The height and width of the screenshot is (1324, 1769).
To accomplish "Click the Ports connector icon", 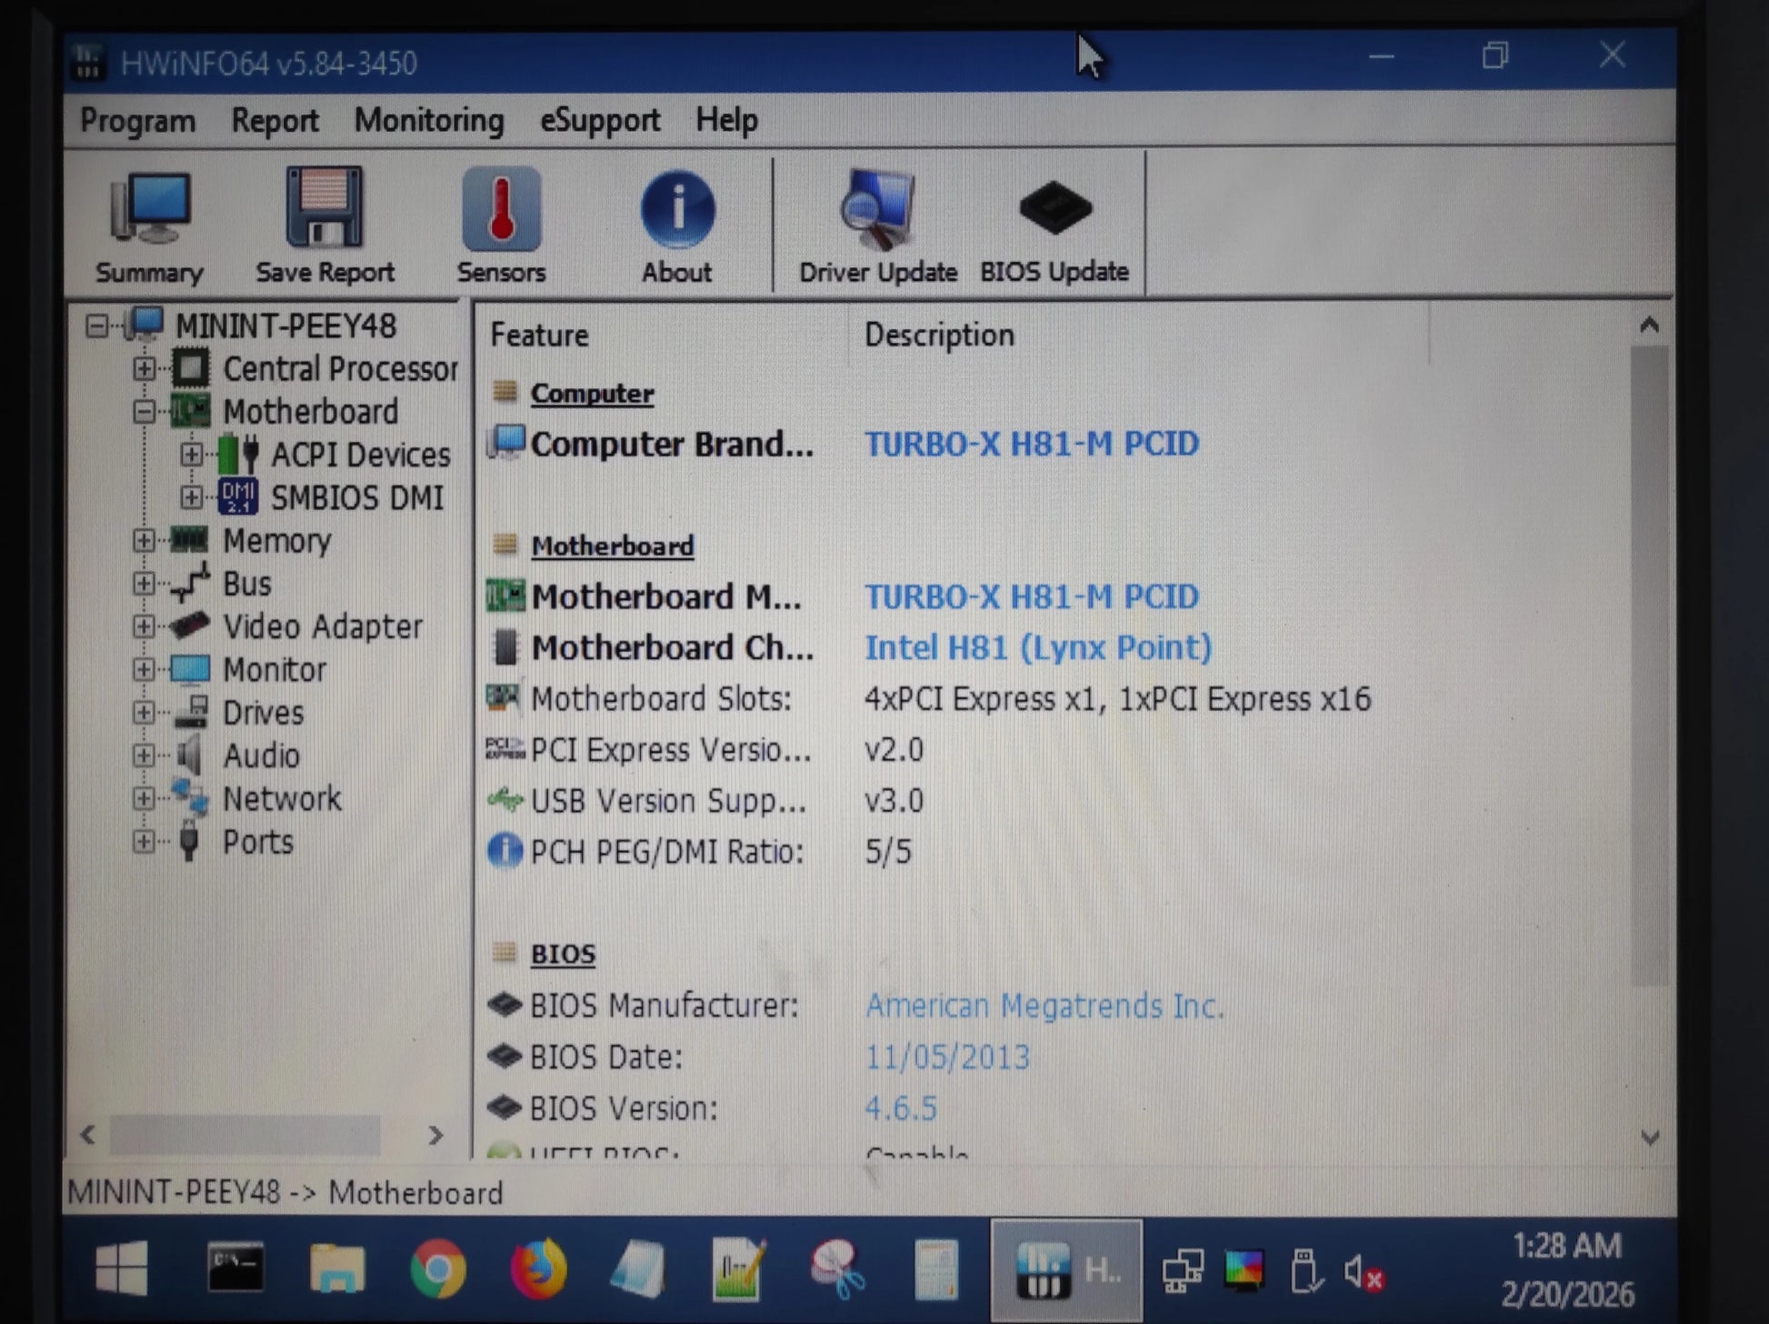I will point(189,841).
